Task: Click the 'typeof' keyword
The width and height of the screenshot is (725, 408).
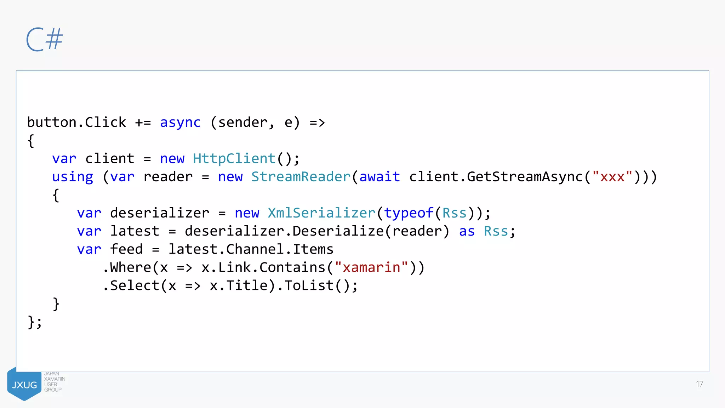Action: [409, 213]
